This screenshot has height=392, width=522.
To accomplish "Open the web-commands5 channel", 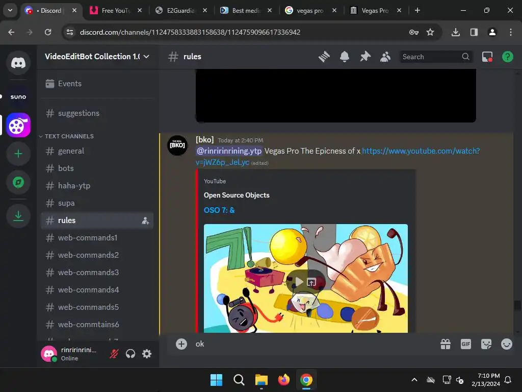I will tap(97, 307).
